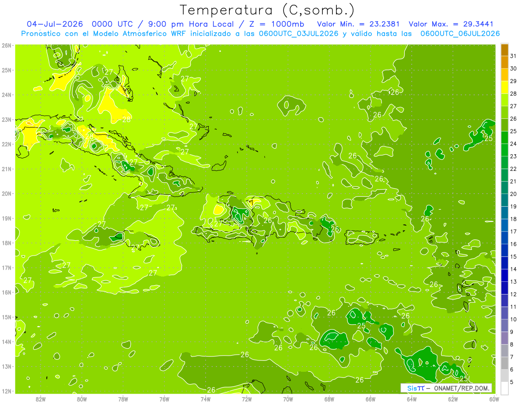Click the '74W' longitude axis label

206,399
